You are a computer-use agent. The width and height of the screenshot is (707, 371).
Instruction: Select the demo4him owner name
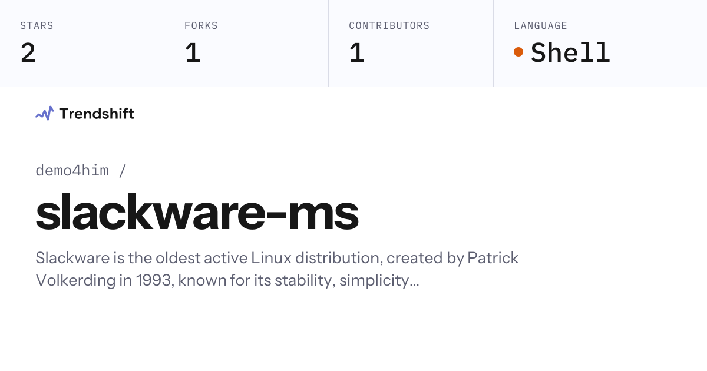point(72,171)
